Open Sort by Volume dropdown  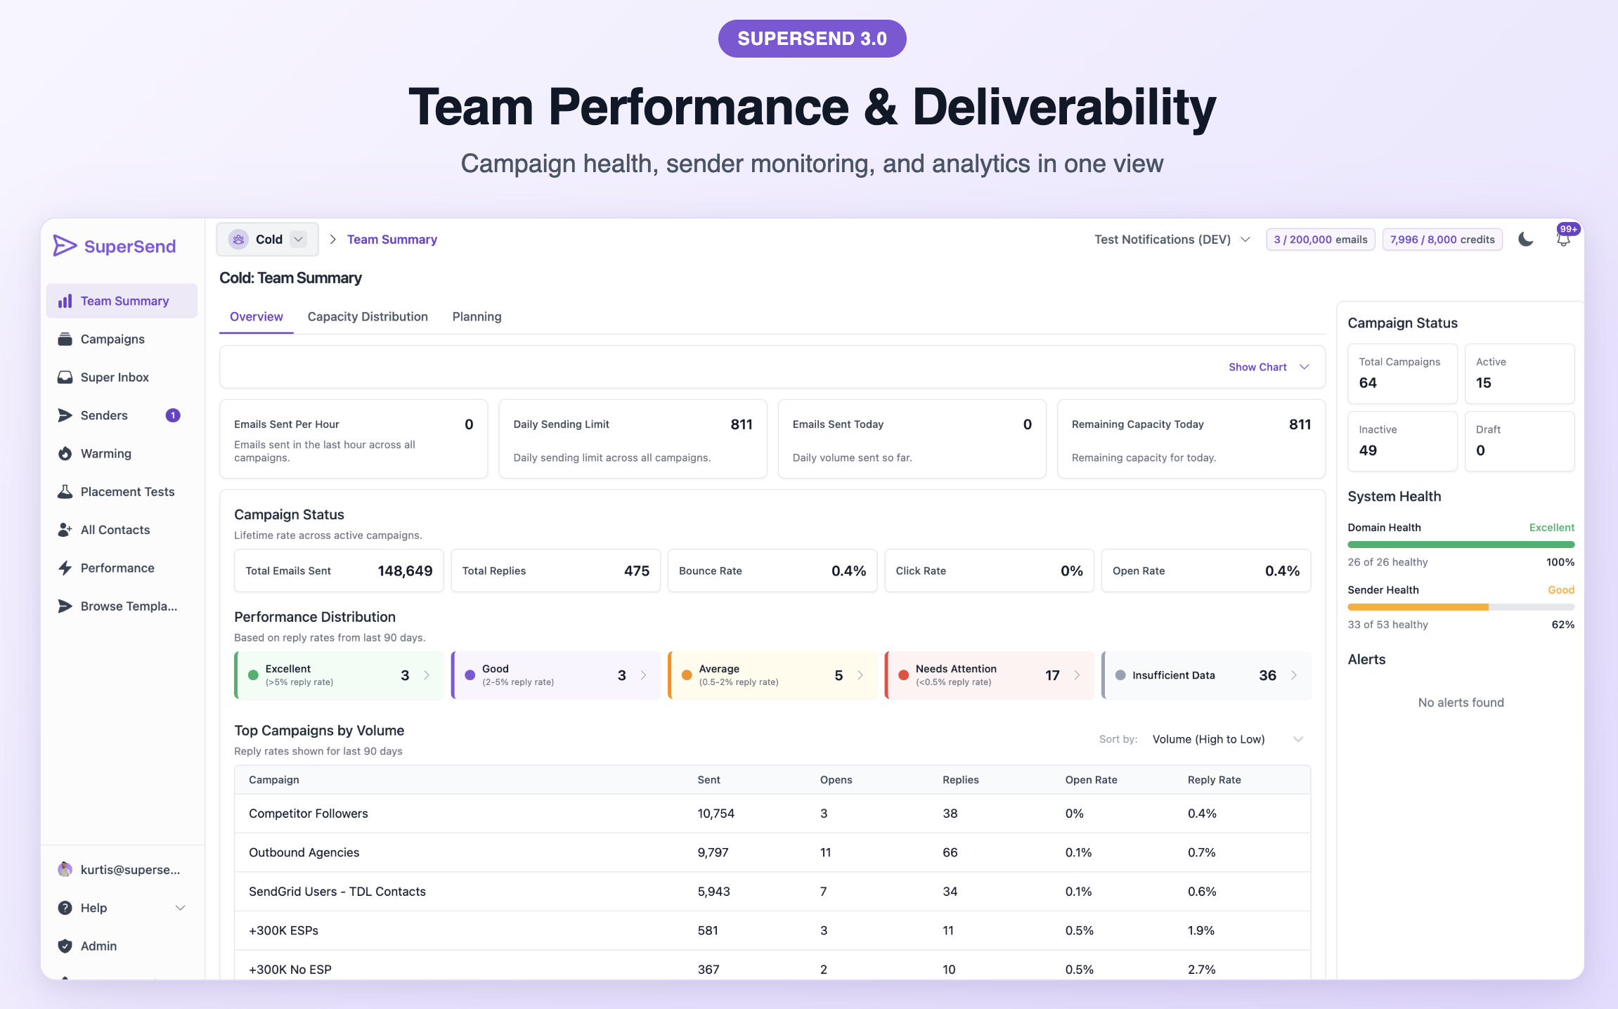tap(1227, 739)
